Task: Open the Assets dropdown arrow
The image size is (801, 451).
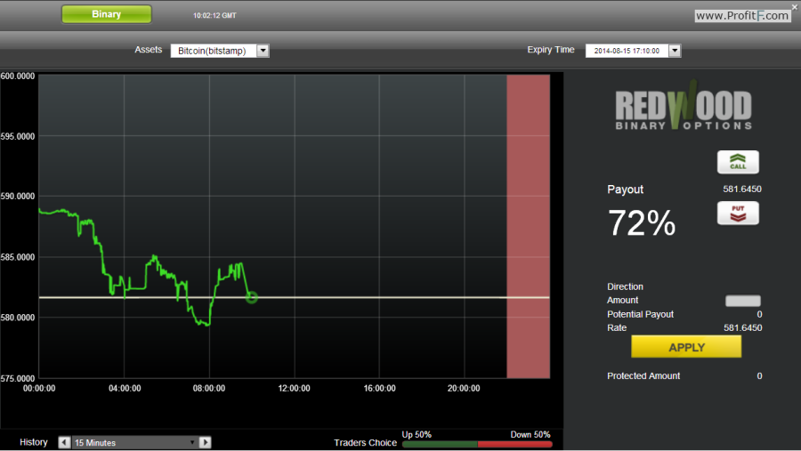Action: (263, 51)
